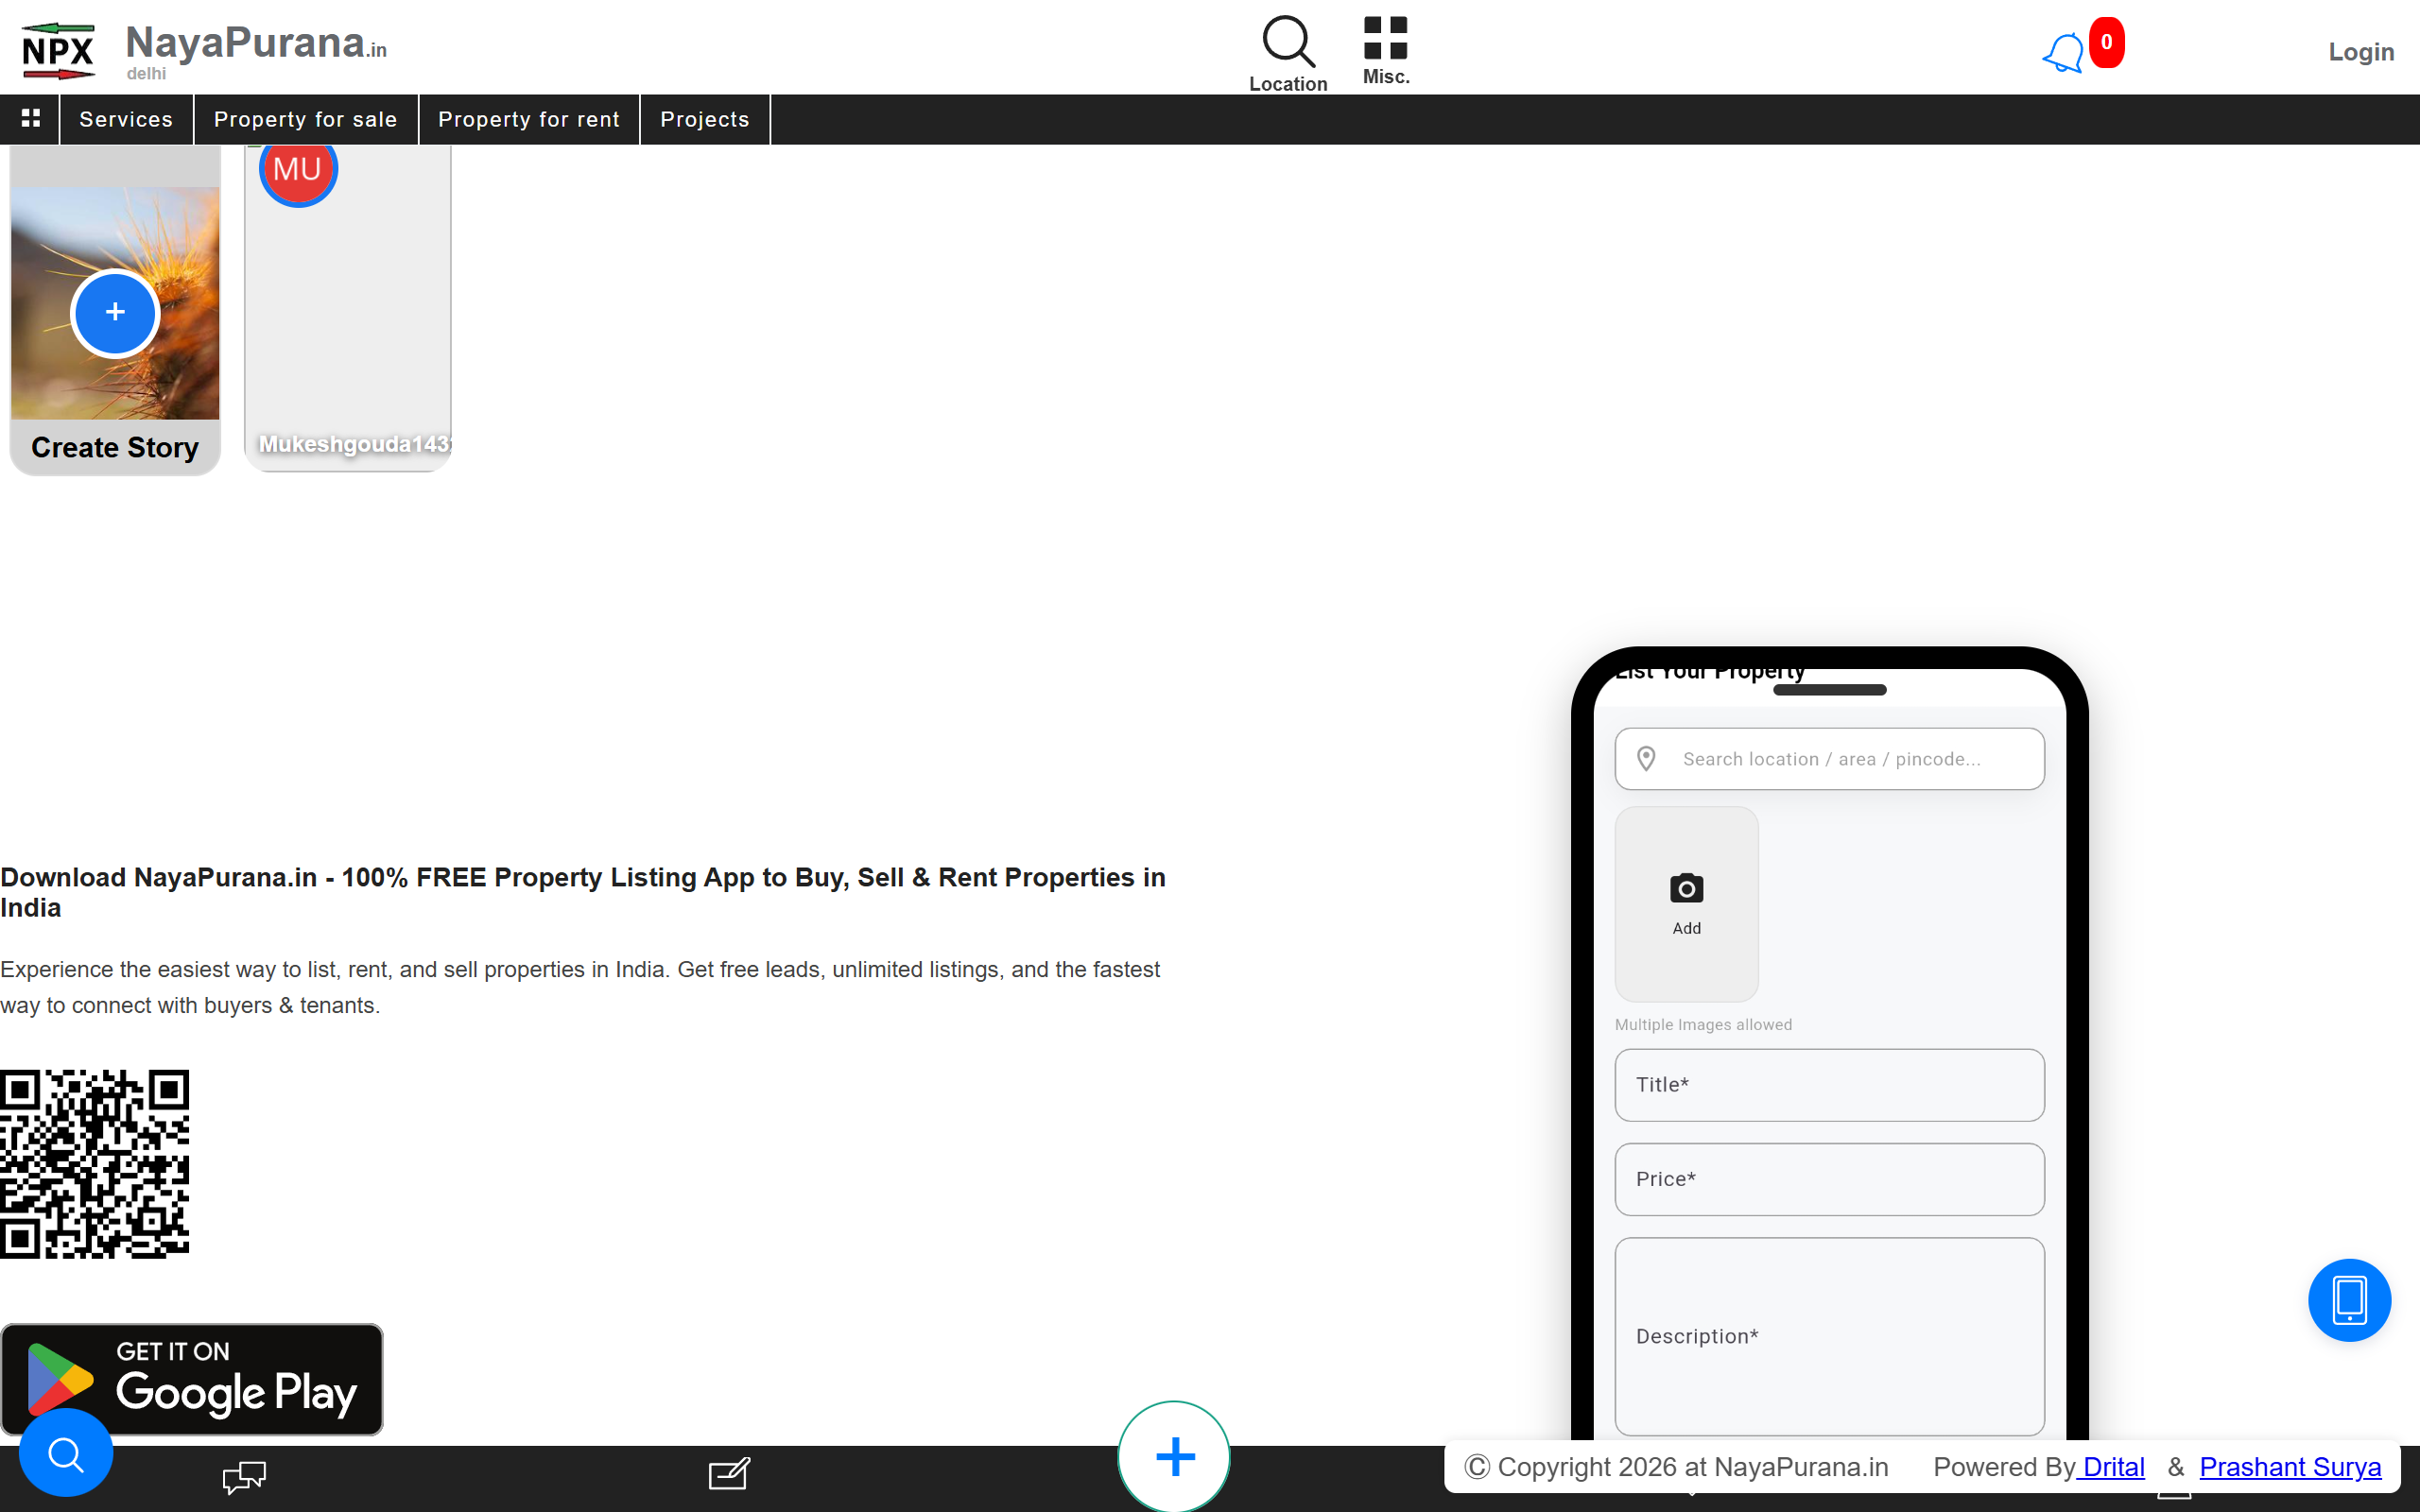This screenshot has height=1512, width=2420.
Task: Click the NPX logo icon
Action: click(x=59, y=51)
